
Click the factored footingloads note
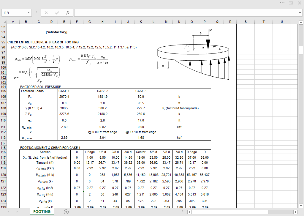(x=180, y=108)
